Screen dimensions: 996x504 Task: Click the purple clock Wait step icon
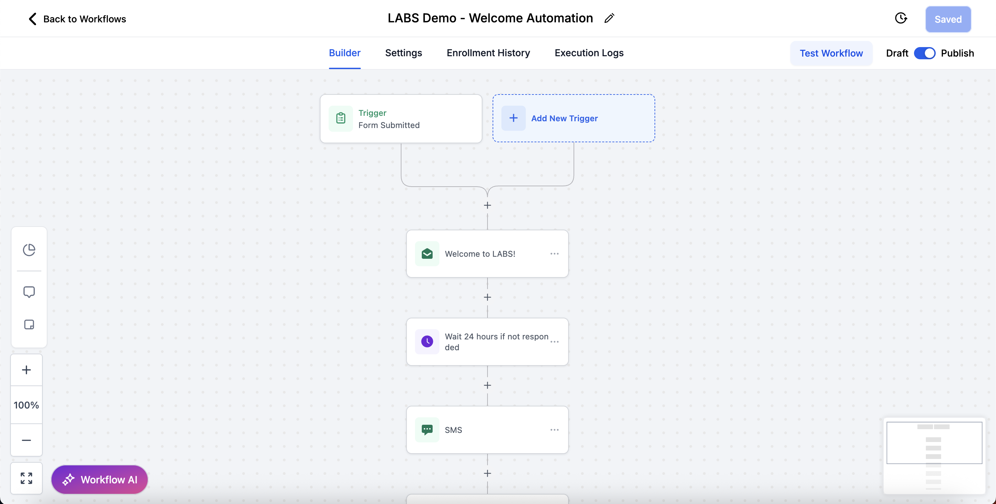tap(427, 342)
